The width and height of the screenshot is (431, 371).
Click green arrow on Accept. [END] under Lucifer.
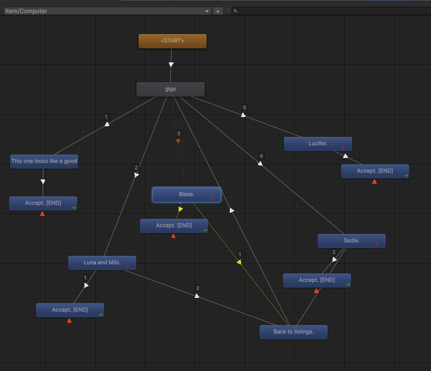click(406, 176)
